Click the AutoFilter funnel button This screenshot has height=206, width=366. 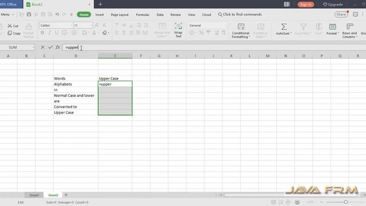[303, 29]
